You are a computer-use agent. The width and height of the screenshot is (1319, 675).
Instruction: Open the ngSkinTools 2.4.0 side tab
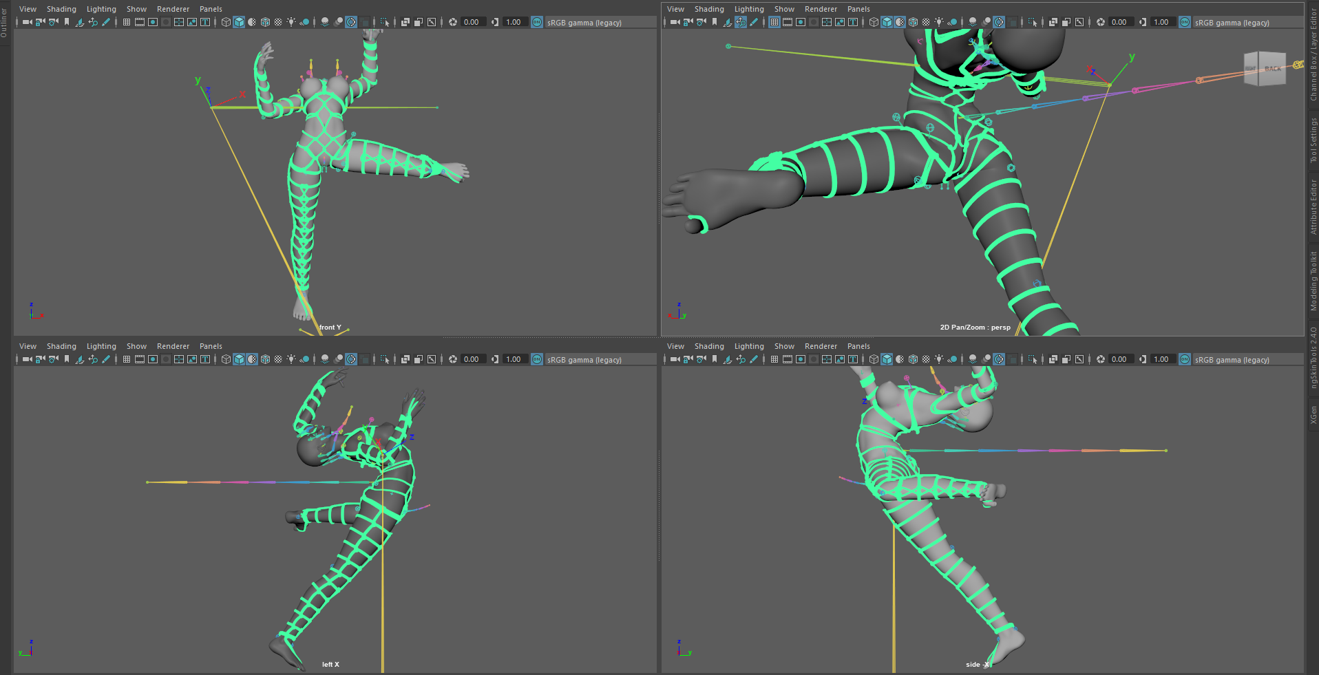[x=1313, y=358]
